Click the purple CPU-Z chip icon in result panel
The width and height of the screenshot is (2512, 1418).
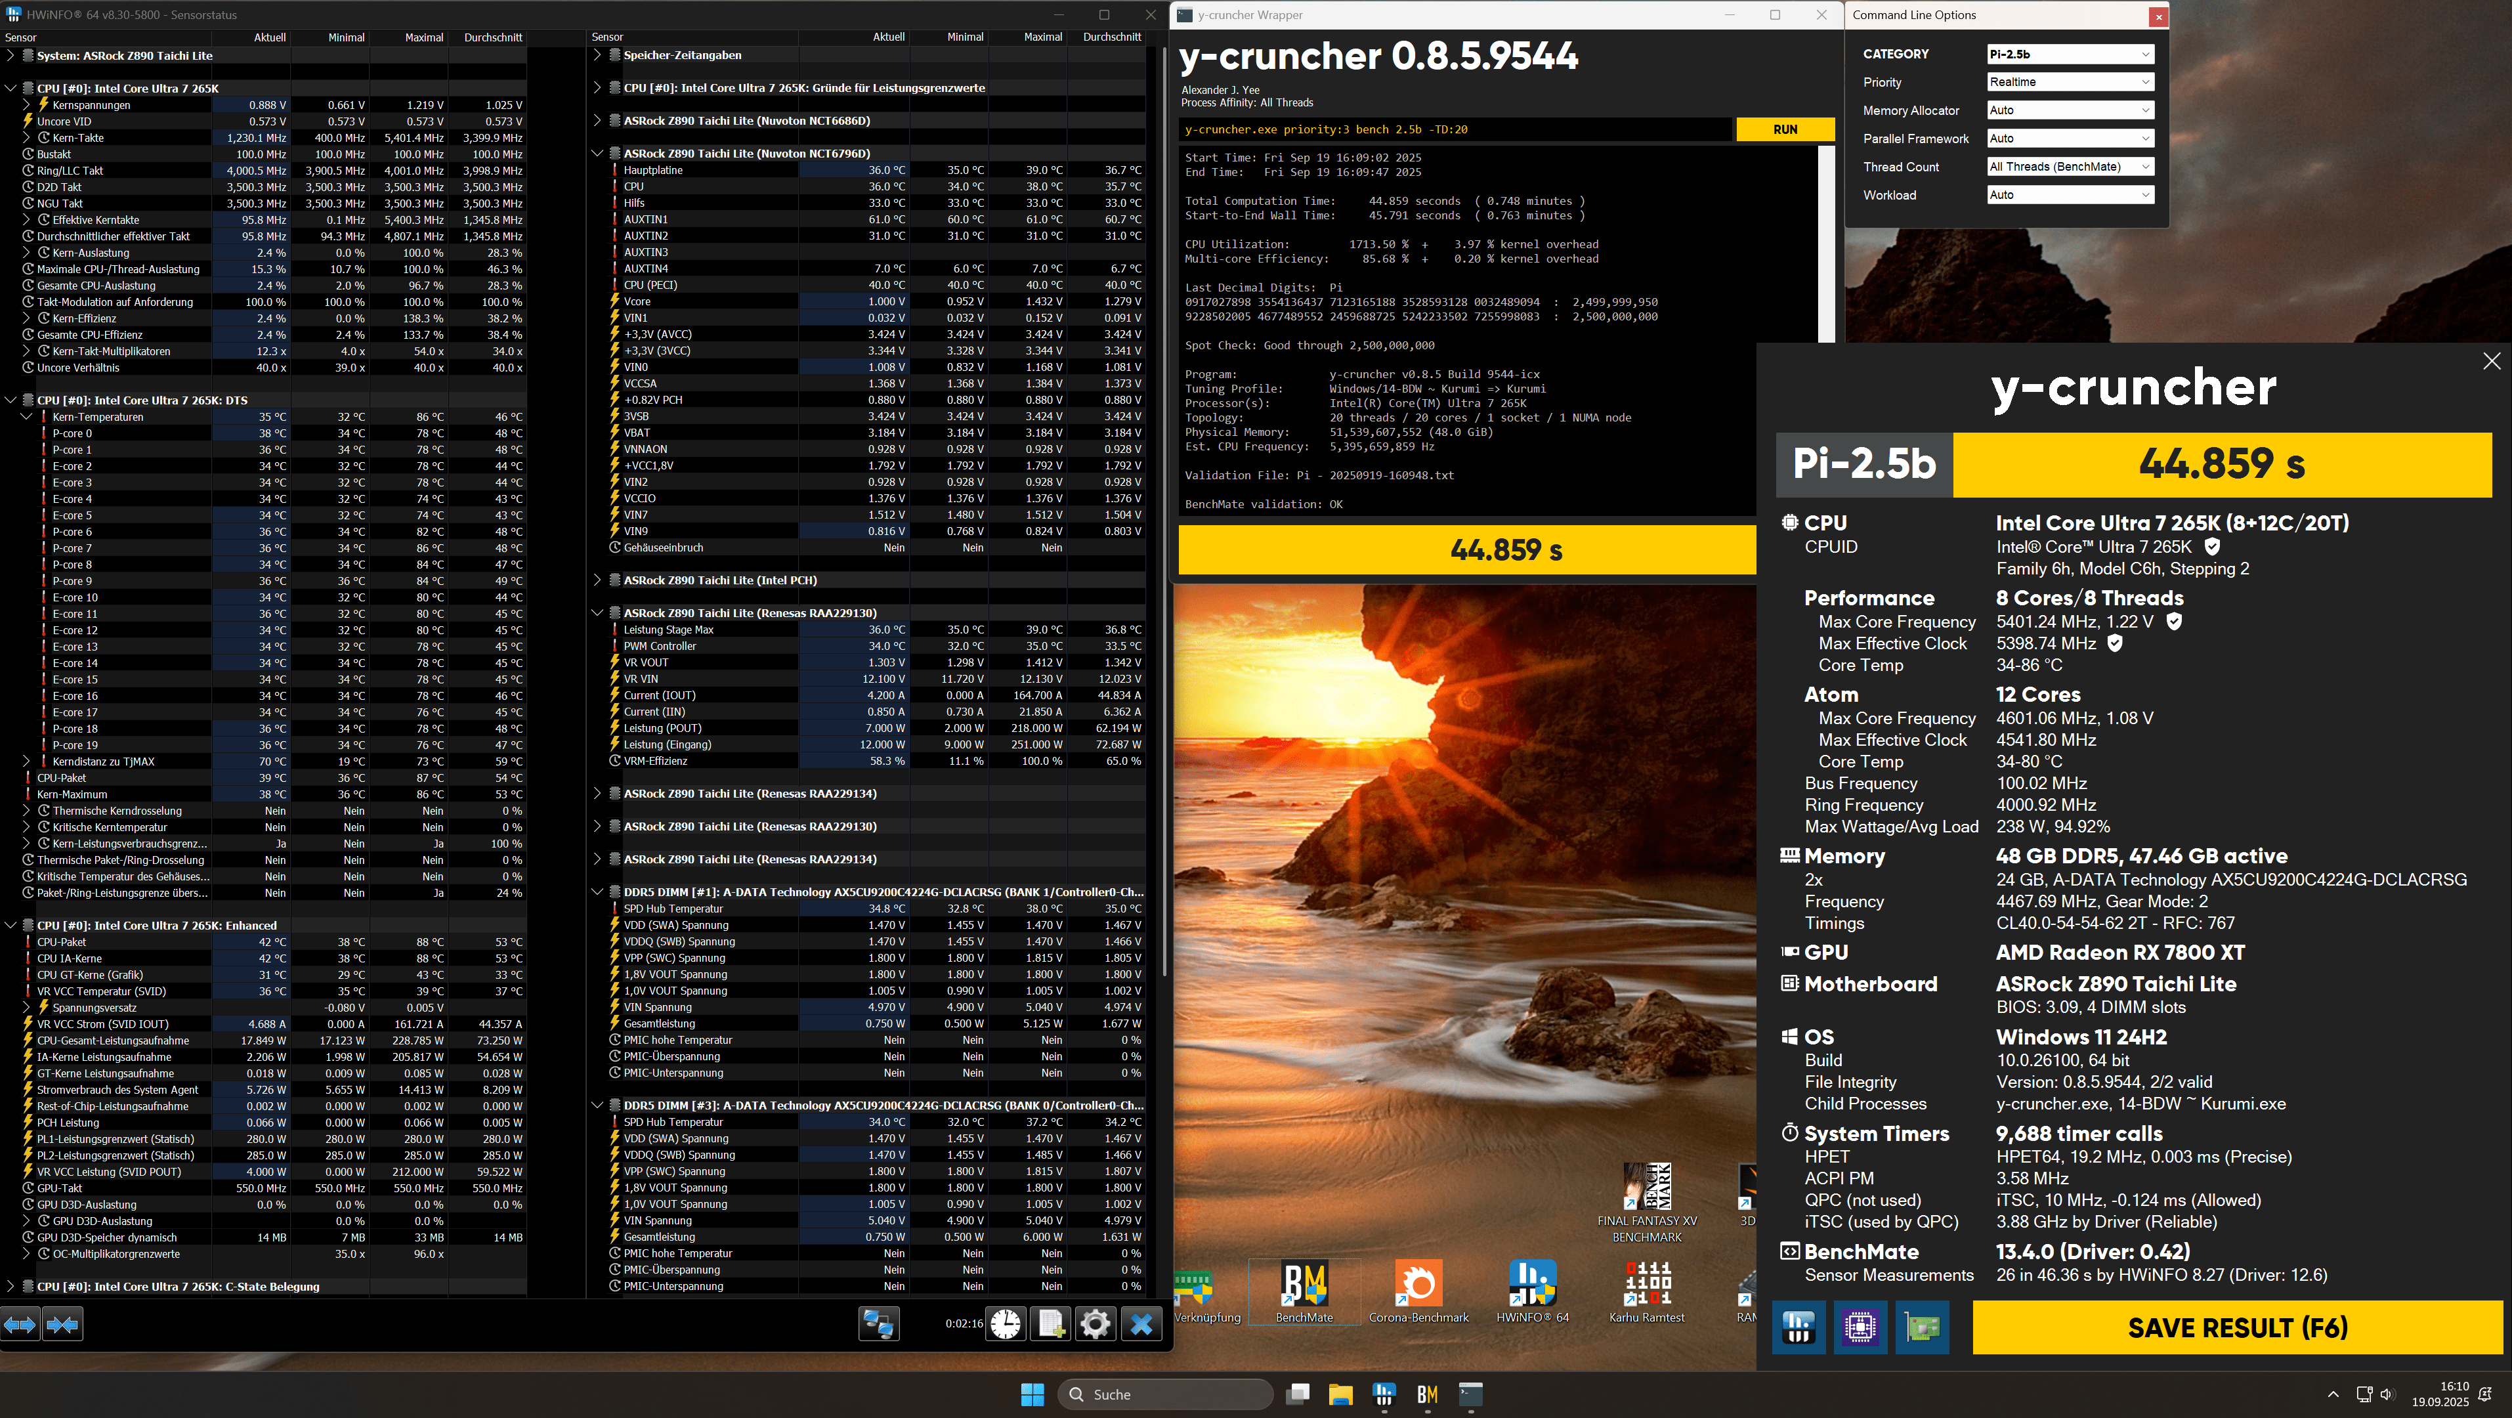[x=1860, y=1327]
